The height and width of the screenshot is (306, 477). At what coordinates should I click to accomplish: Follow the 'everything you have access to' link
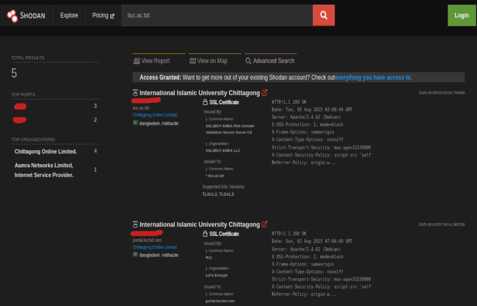pos(373,77)
